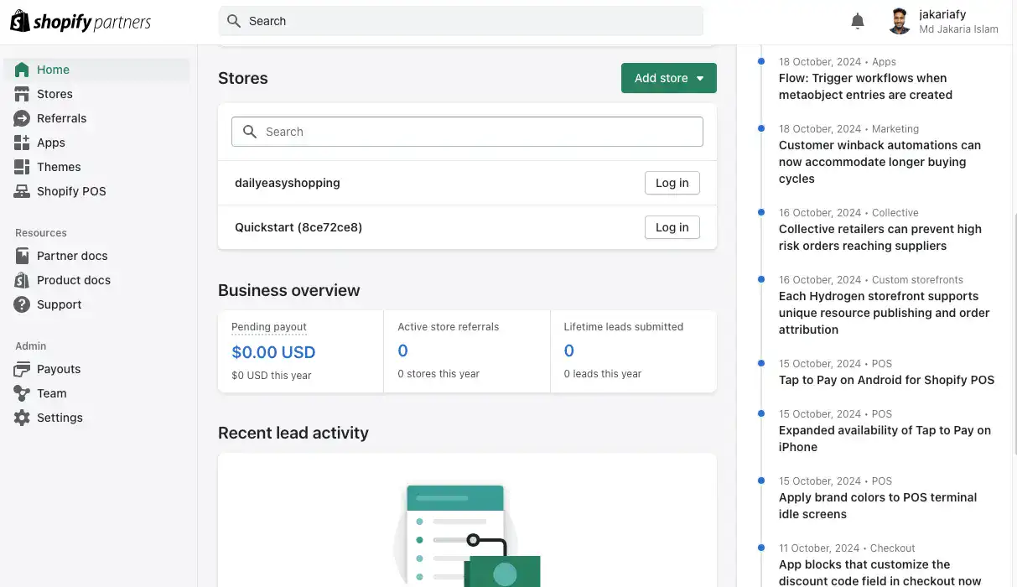Click "11 October, 2024 • Checkout" date label
This screenshot has width=1017, height=587.
click(847, 548)
